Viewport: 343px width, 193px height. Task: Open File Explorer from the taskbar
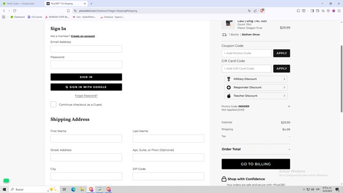[x=82, y=189]
